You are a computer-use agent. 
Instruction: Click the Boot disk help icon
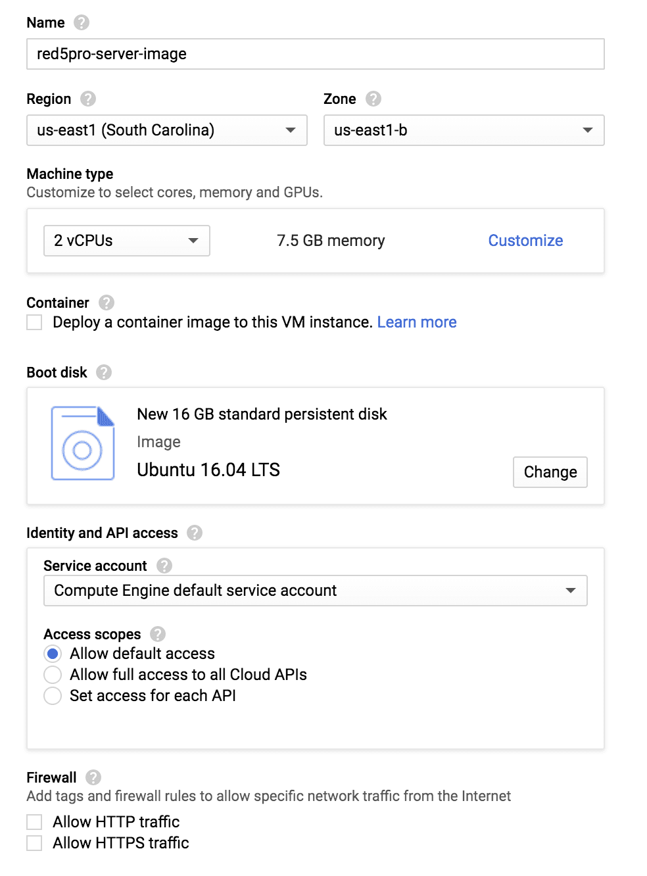[x=104, y=372]
